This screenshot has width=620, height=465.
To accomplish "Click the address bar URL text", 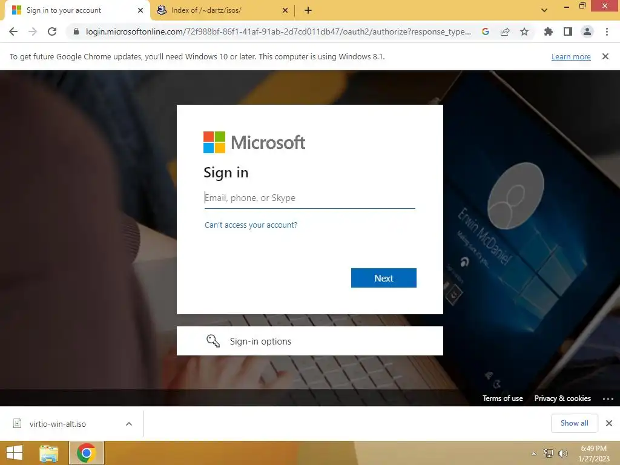I will point(279,31).
